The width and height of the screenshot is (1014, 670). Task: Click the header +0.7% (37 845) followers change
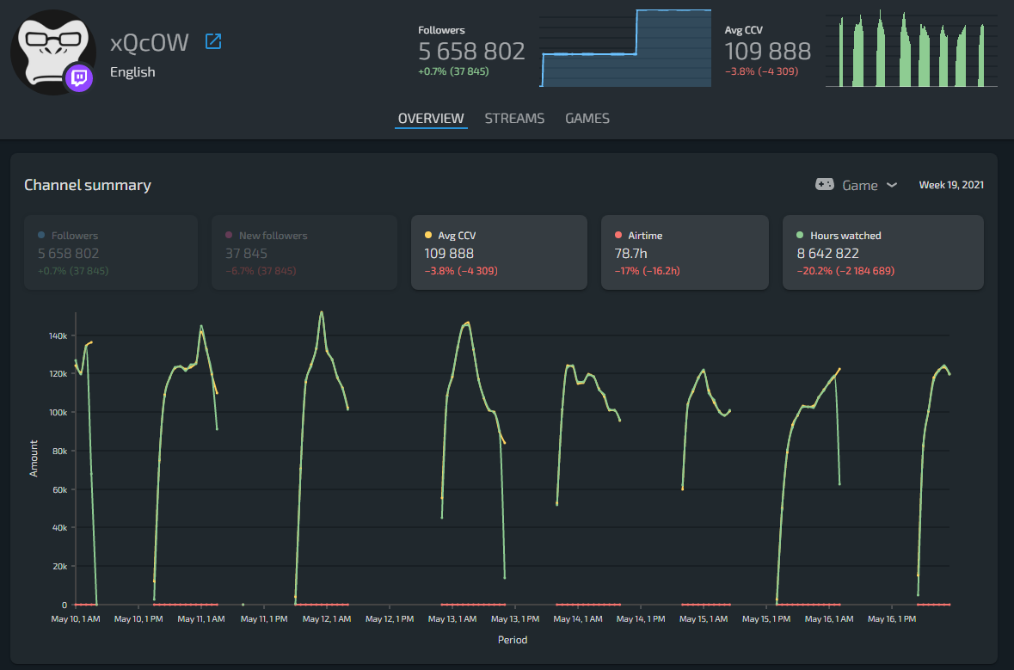pos(453,71)
